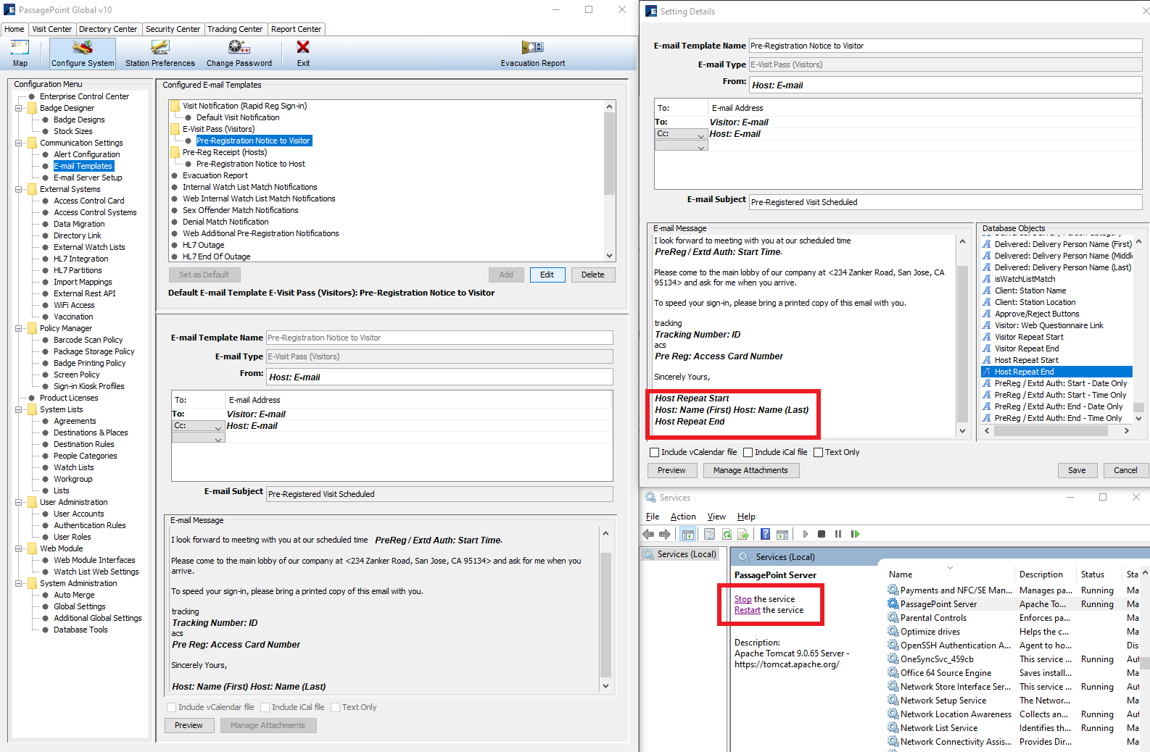Click Forward arrow in Services toolbar
The height and width of the screenshot is (752, 1150).
665,534
